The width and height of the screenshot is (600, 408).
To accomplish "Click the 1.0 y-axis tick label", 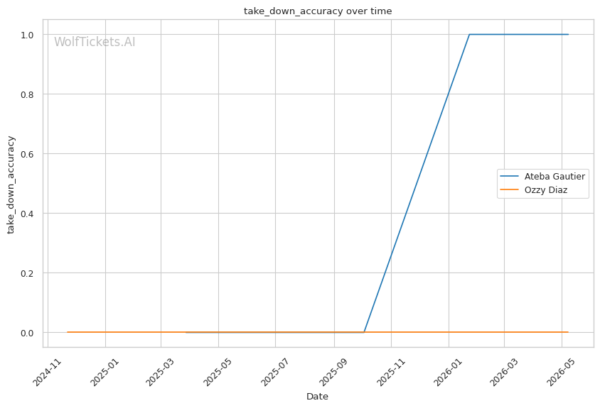I will click(x=27, y=35).
